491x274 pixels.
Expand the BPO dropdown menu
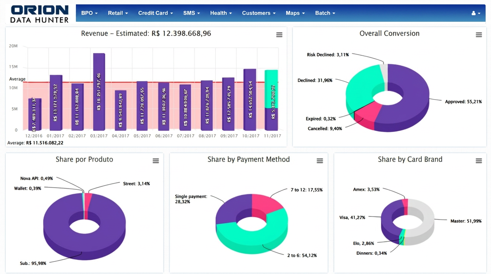(x=89, y=13)
